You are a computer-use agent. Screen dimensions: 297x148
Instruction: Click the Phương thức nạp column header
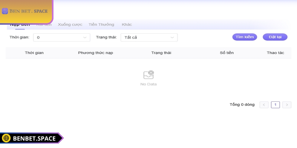95,53
